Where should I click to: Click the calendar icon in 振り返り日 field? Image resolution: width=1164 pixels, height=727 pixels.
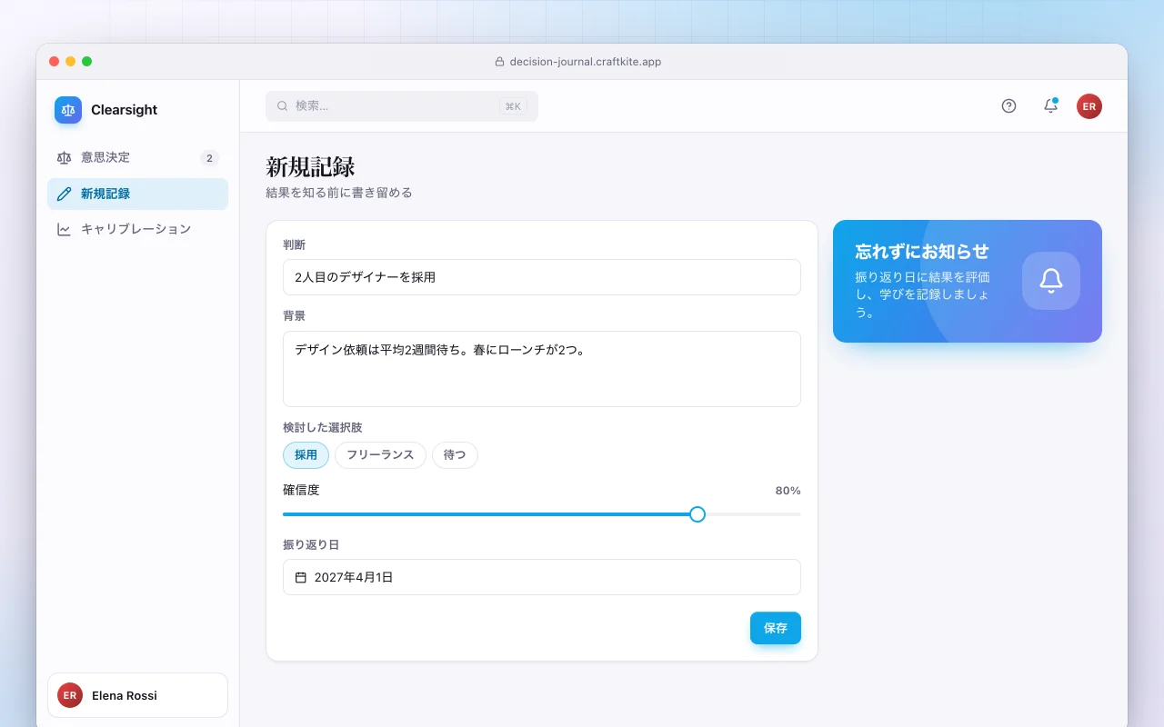click(301, 577)
